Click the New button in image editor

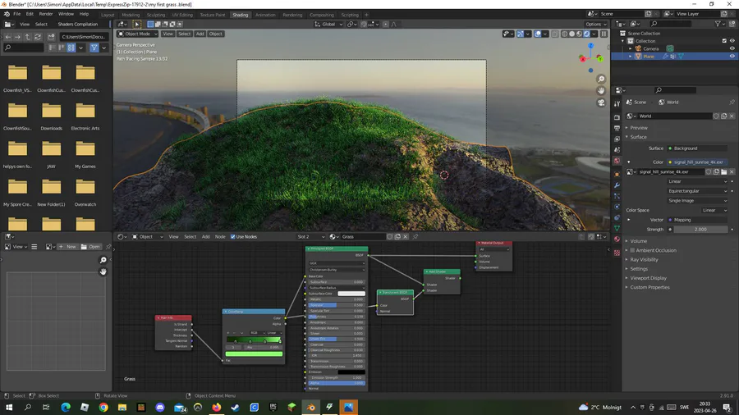[69, 246]
